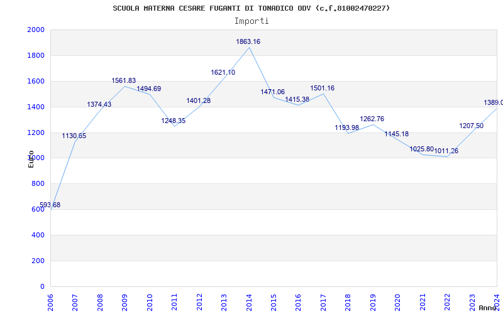The height and width of the screenshot is (314, 503).
Task: Click x-axis year label 2016
Action: click(x=298, y=303)
